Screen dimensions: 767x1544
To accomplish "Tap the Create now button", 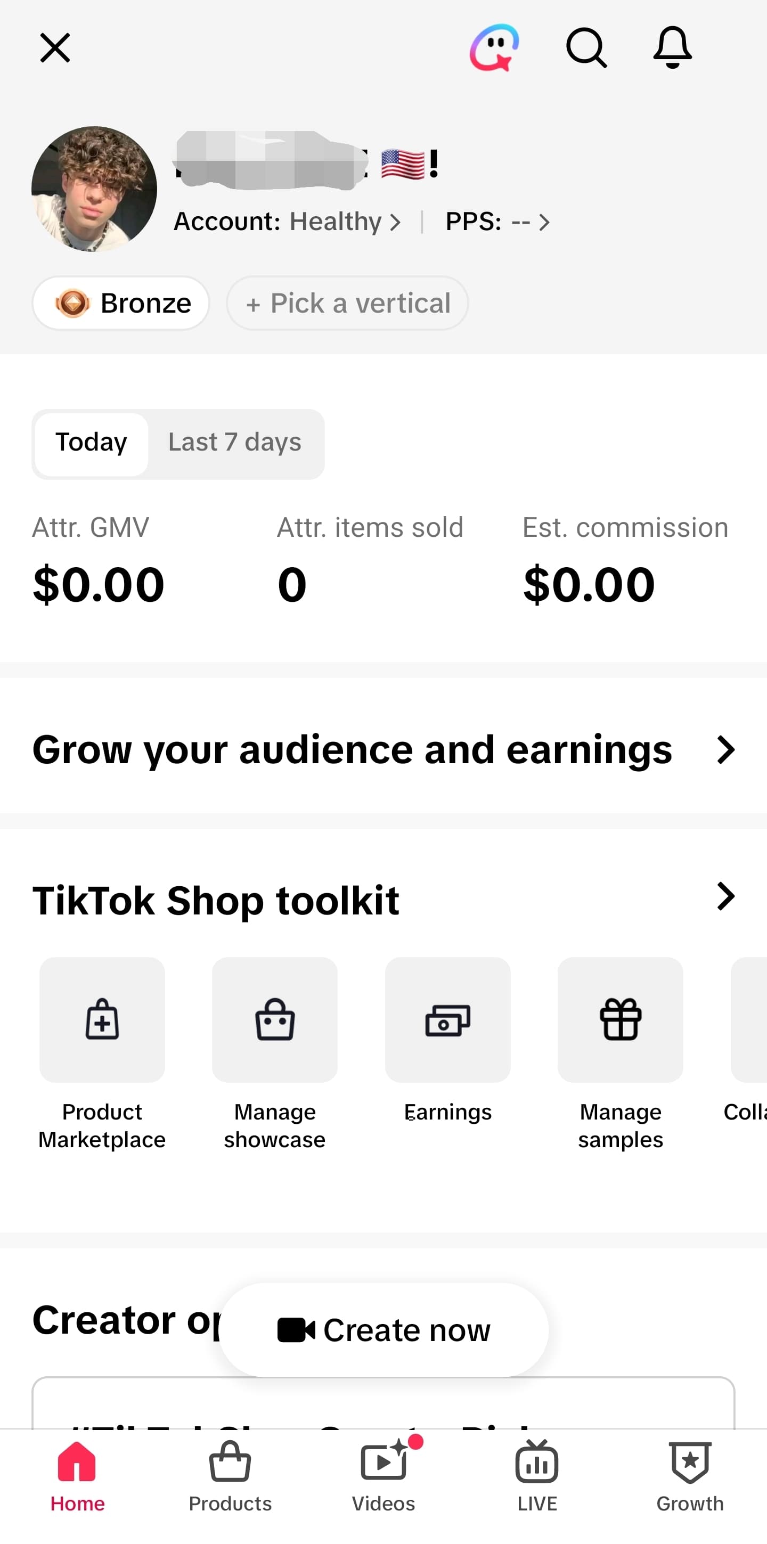I will coord(383,1329).
